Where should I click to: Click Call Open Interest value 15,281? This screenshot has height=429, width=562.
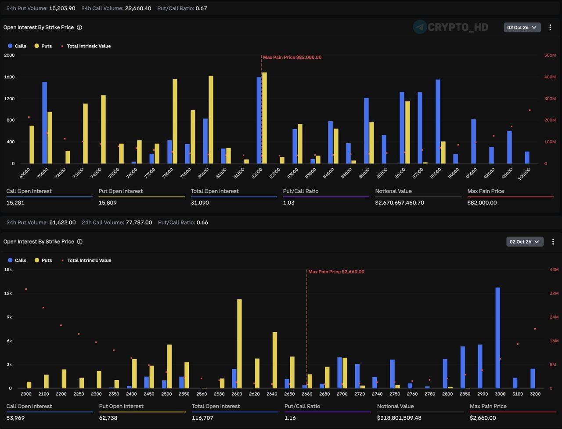[x=15, y=203]
